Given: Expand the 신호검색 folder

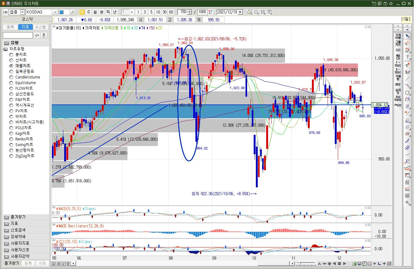Looking at the screenshot, I should click(26, 230).
